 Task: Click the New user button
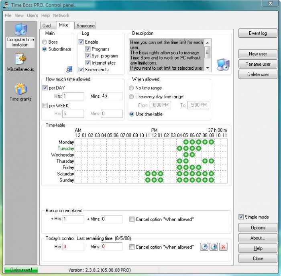[258, 54]
